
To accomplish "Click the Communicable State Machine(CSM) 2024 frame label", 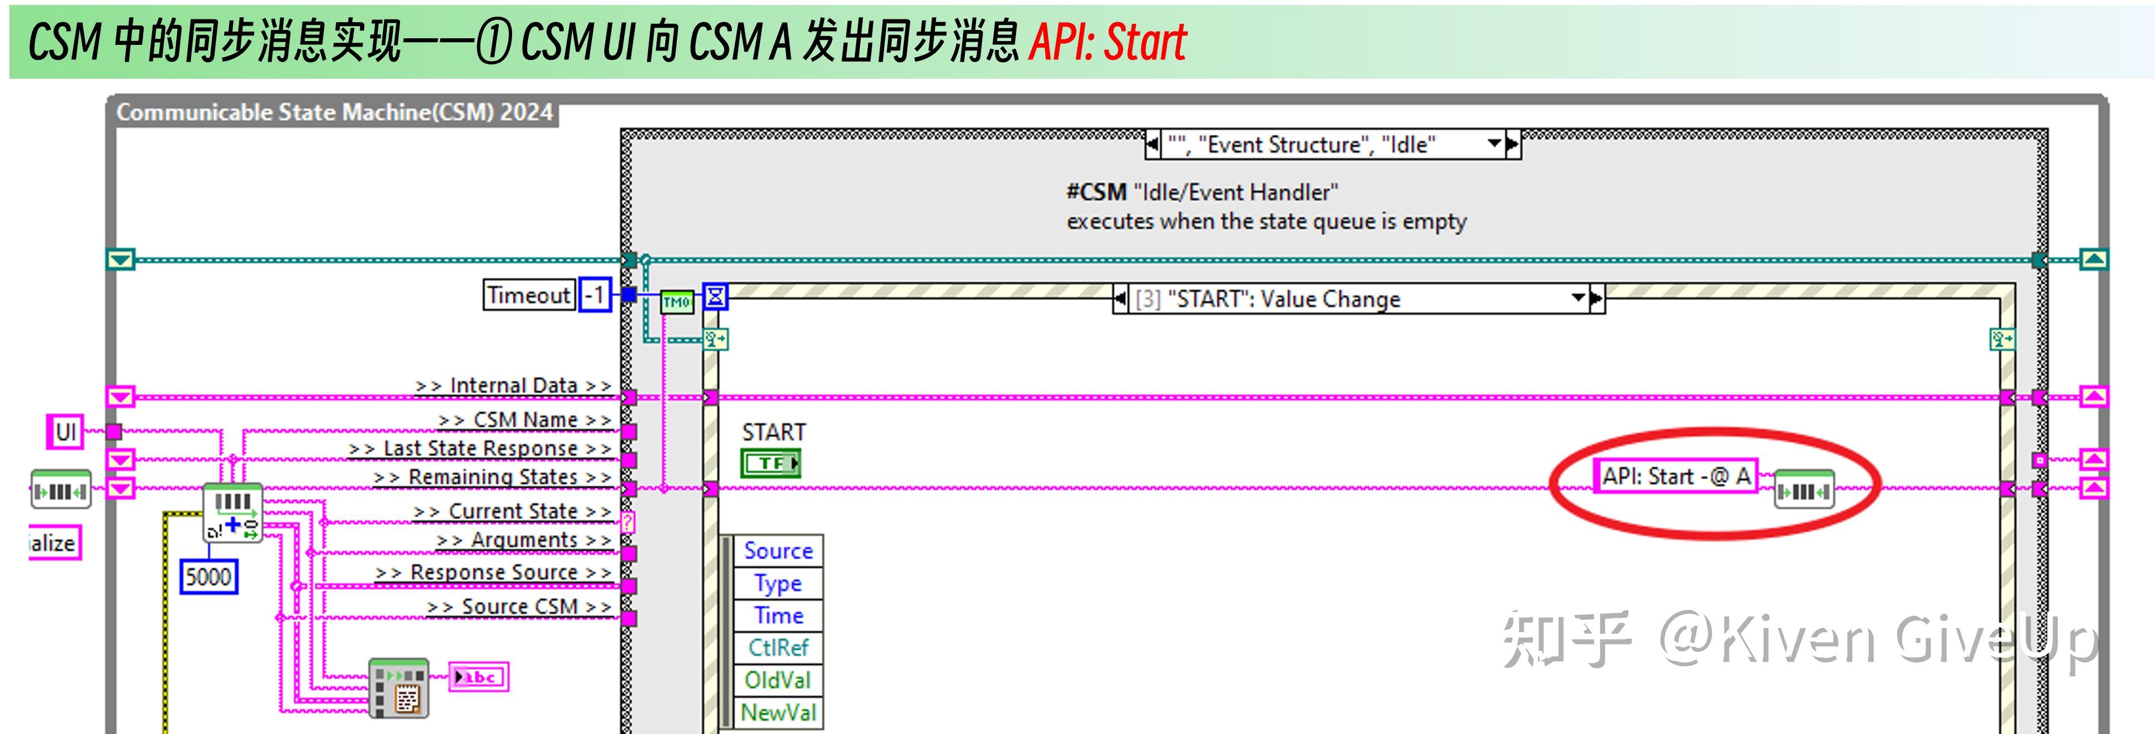I will coord(335,111).
